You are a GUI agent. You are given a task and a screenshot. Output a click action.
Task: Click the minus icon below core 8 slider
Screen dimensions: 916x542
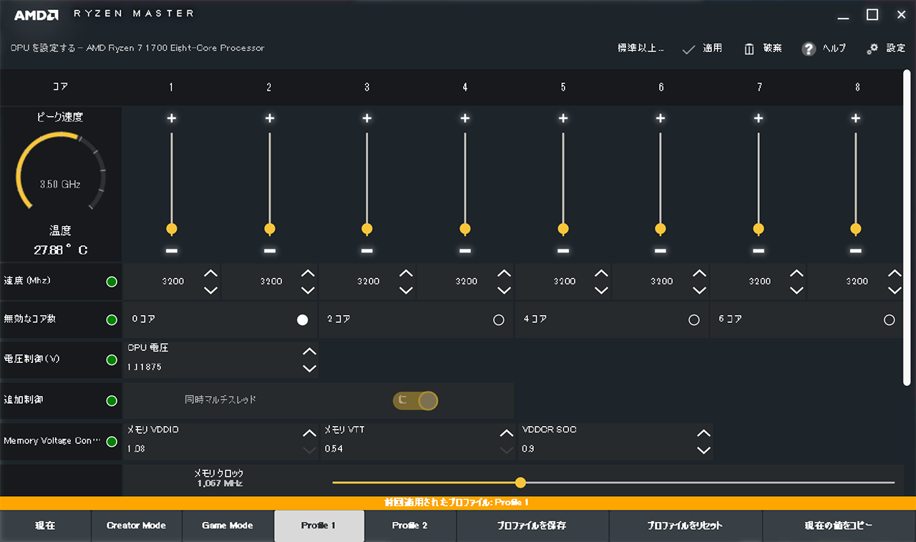pos(856,251)
